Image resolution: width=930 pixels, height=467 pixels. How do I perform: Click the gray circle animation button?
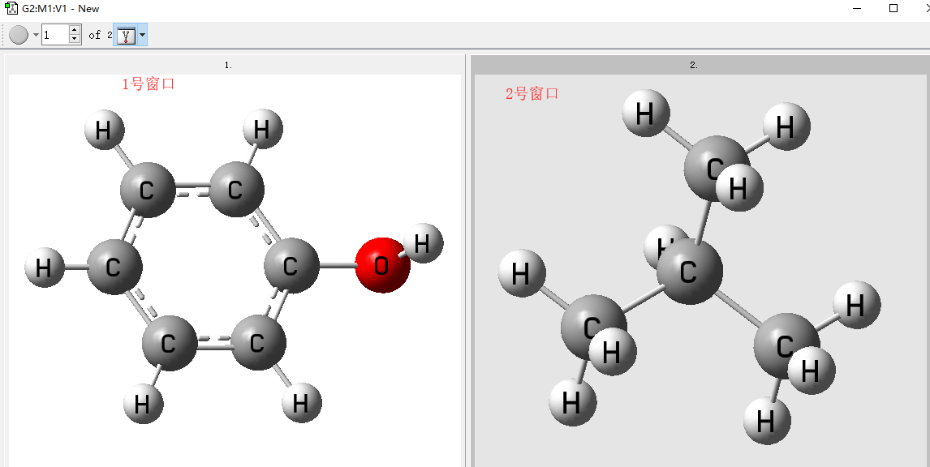point(19,35)
